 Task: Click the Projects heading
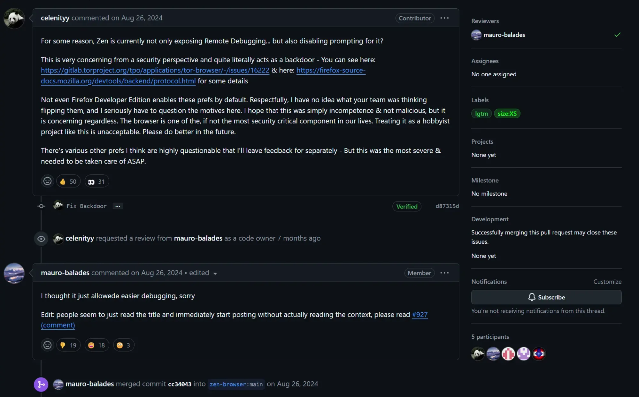click(x=482, y=141)
